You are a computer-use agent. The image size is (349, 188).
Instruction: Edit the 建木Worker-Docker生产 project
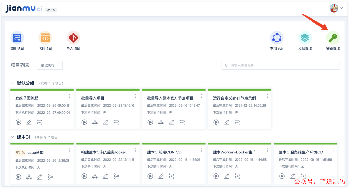coord(227,176)
